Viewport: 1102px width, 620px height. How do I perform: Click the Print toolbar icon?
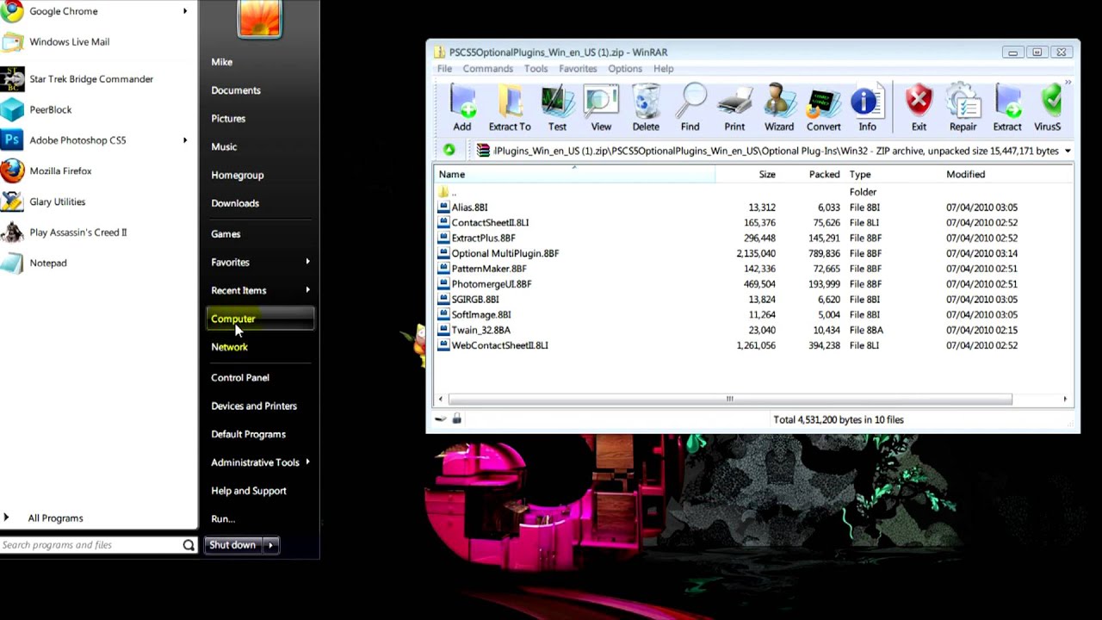point(734,108)
